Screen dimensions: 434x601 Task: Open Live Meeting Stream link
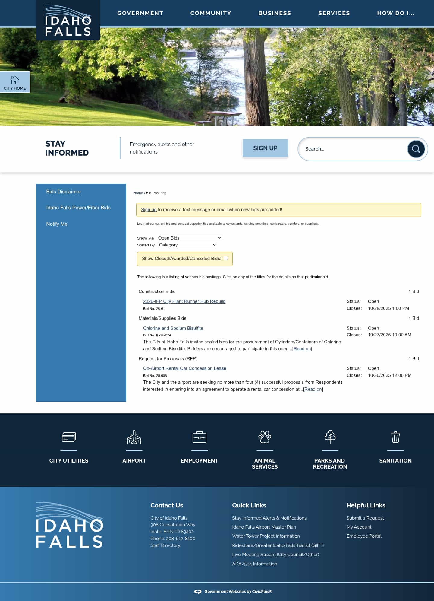click(275, 555)
